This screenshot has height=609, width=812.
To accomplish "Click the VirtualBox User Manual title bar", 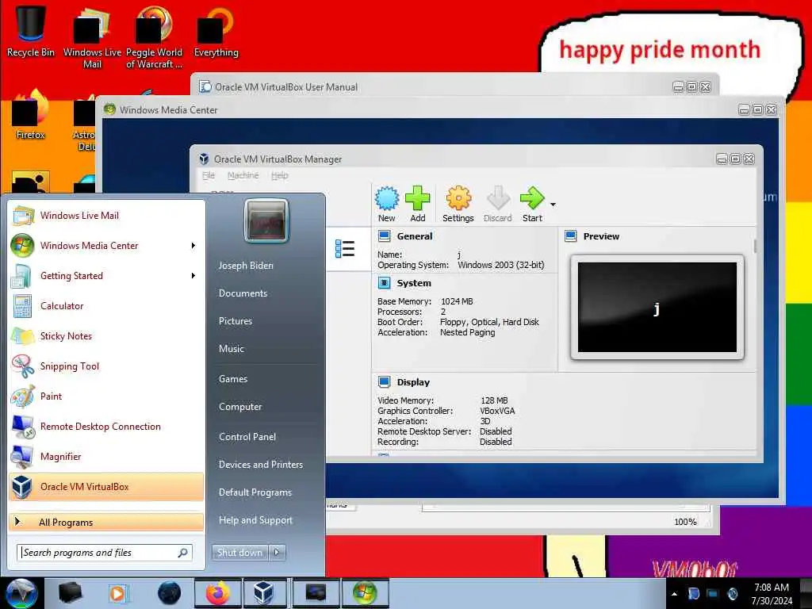I will [435, 87].
